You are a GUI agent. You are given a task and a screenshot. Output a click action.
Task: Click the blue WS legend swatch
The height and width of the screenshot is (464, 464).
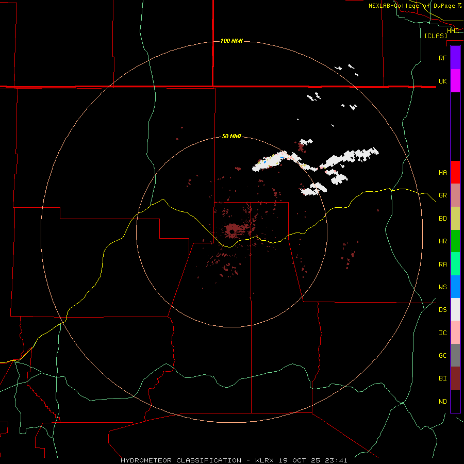point(455,287)
